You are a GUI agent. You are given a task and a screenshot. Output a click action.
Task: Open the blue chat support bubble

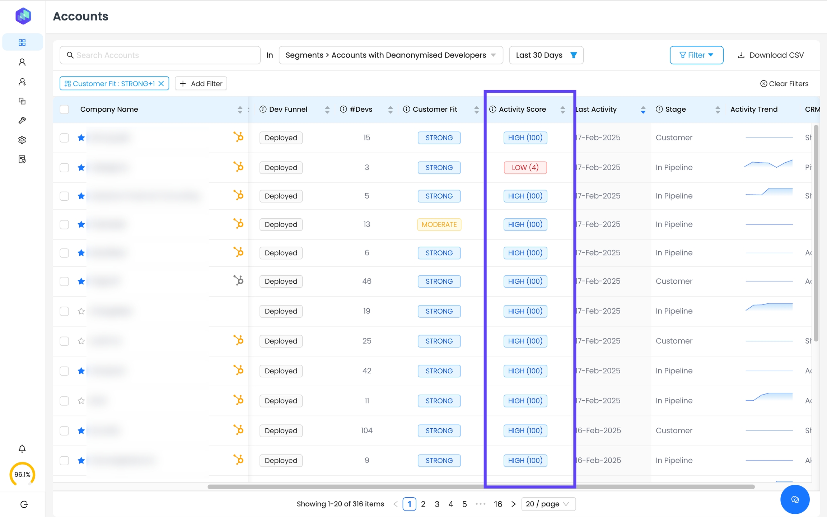(795, 499)
